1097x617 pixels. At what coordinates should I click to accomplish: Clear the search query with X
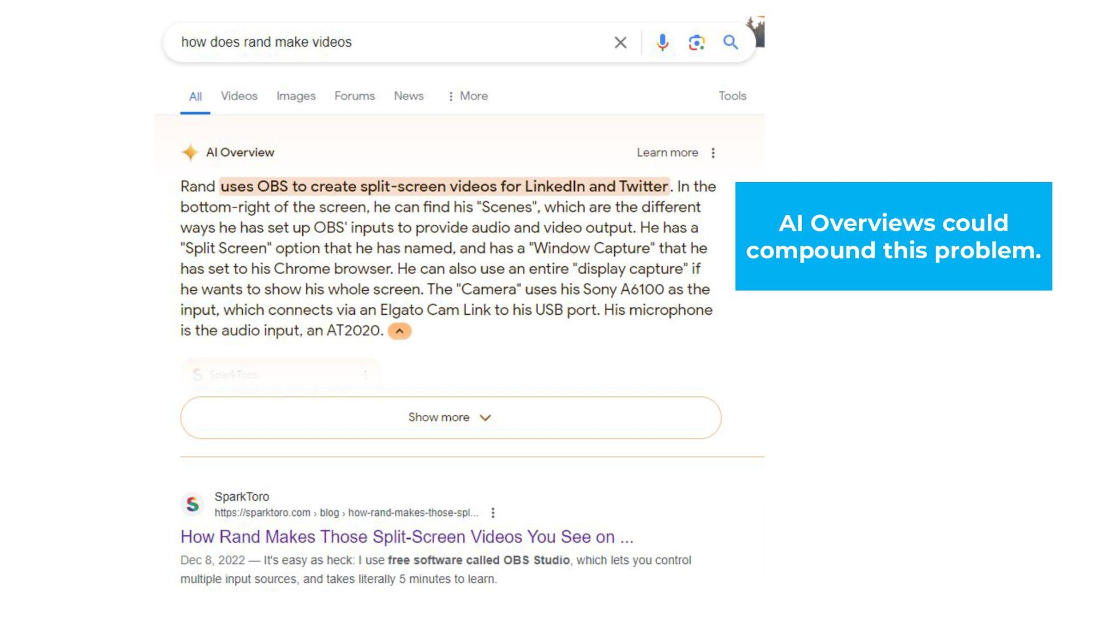(x=620, y=42)
